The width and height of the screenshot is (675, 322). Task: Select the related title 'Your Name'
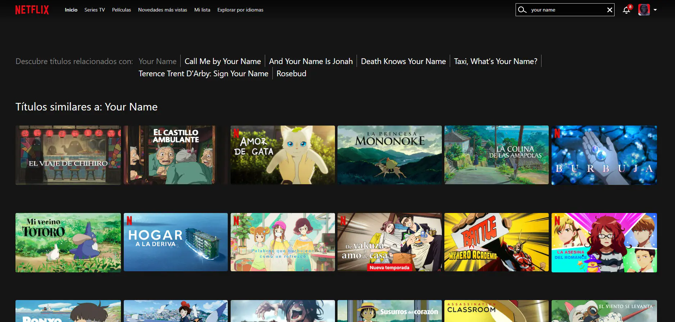click(x=158, y=61)
